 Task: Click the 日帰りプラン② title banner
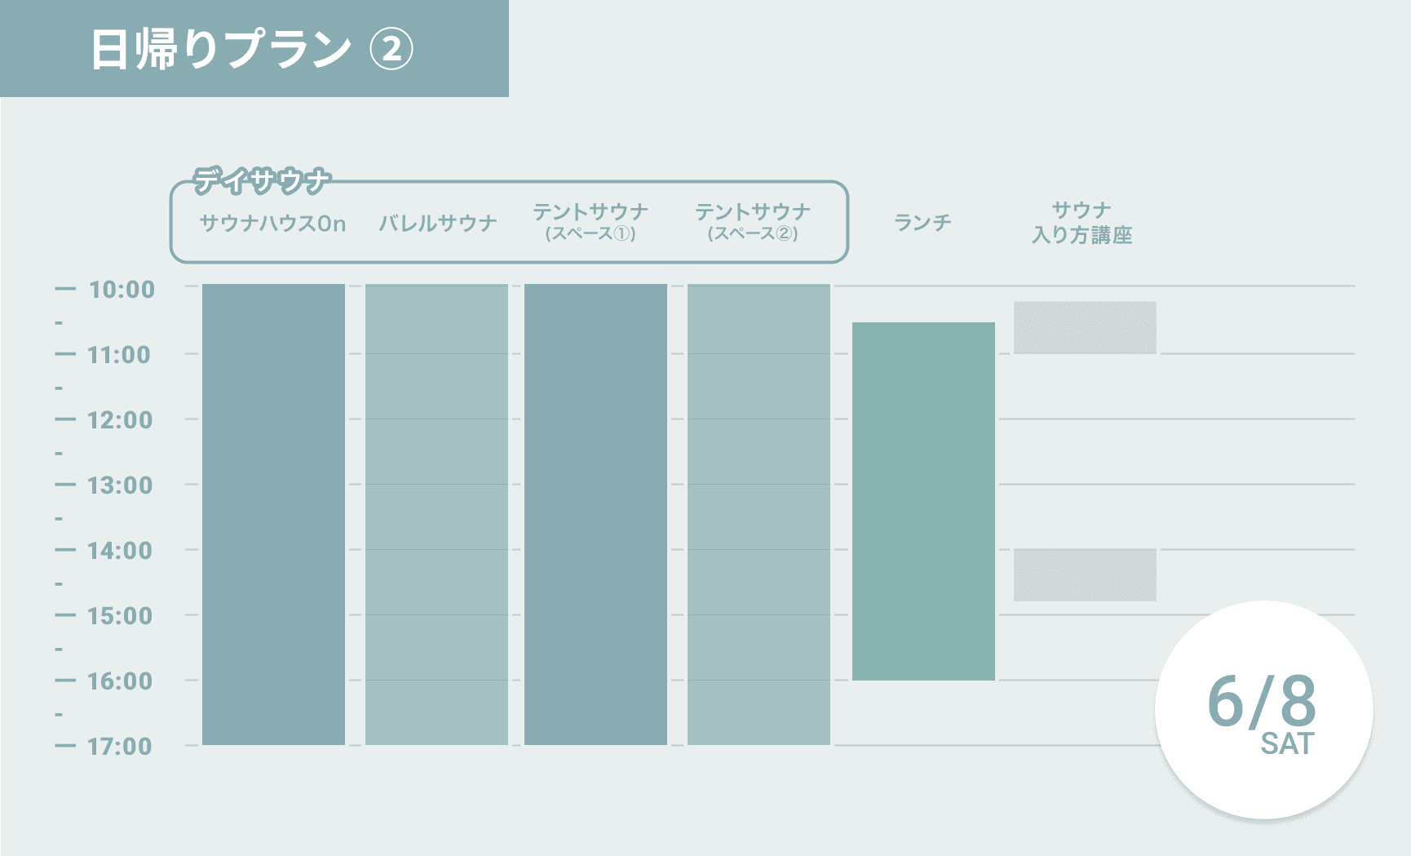[x=254, y=48]
